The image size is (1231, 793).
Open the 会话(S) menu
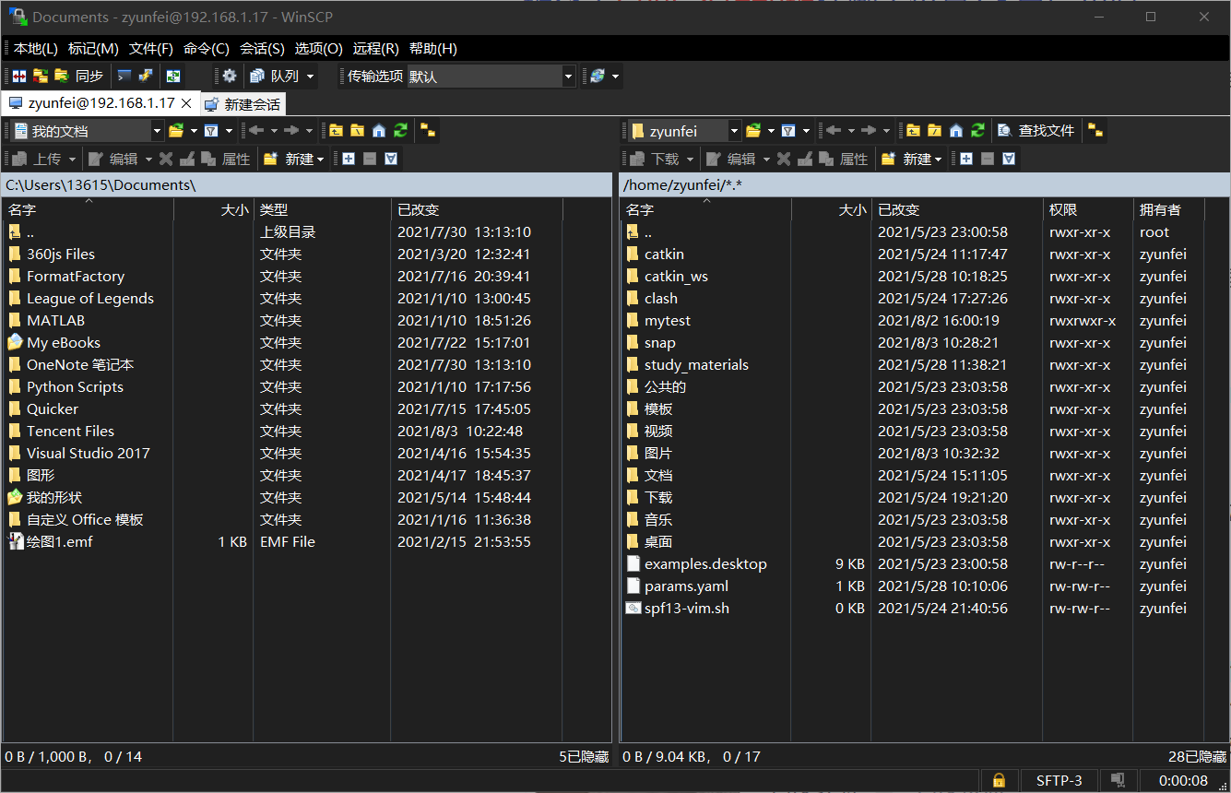[x=262, y=48]
